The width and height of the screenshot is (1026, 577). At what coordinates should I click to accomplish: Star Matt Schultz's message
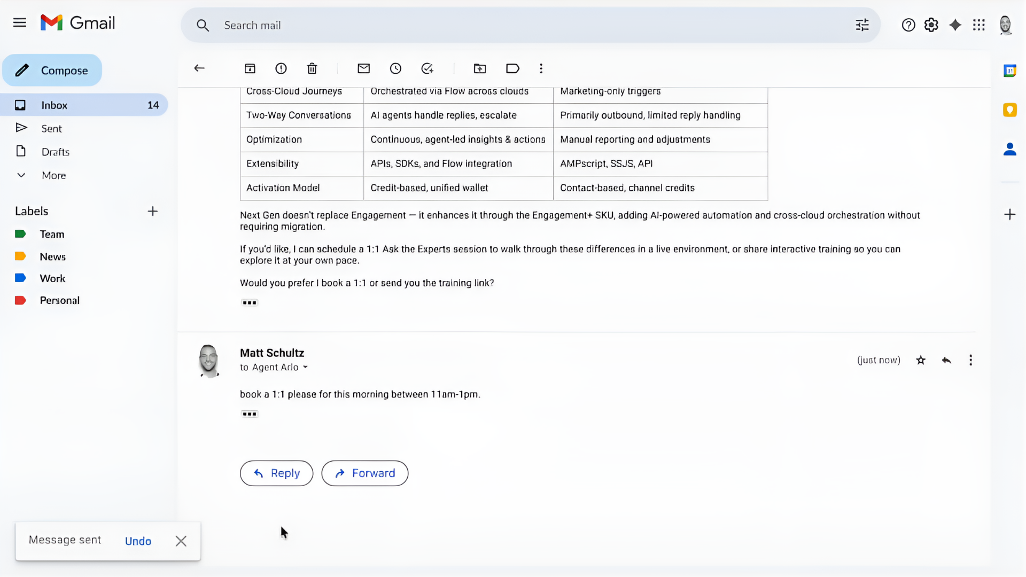tap(921, 360)
